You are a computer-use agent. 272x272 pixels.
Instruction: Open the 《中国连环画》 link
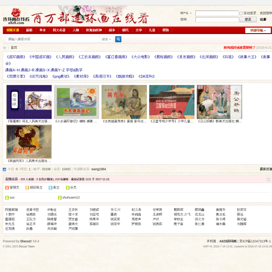(41, 57)
